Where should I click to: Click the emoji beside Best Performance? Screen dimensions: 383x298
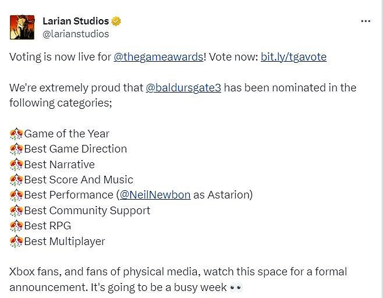16,195
